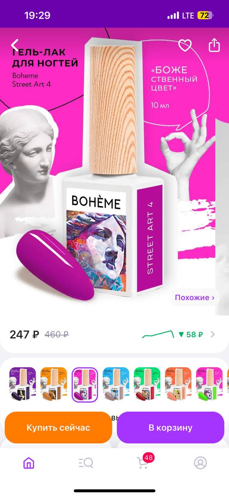Expand price history chevron next to 58 ₽

click(x=212, y=334)
